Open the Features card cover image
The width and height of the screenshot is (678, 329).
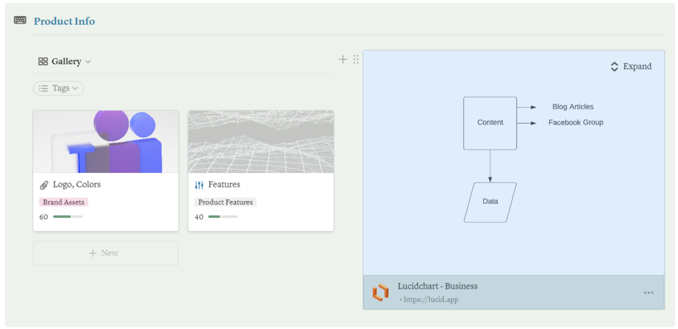(x=260, y=141)
